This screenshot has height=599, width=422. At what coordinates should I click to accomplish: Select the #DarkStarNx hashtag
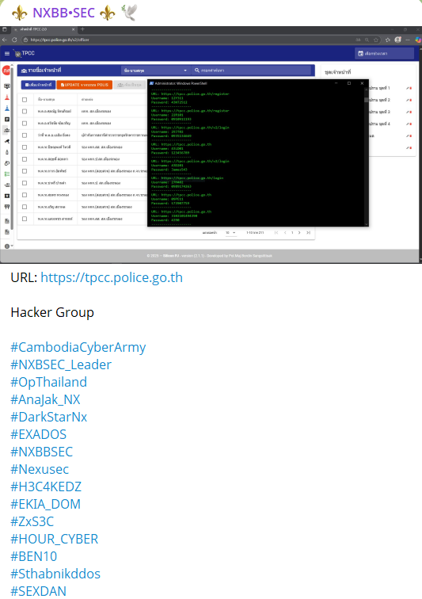click(49, 417)
